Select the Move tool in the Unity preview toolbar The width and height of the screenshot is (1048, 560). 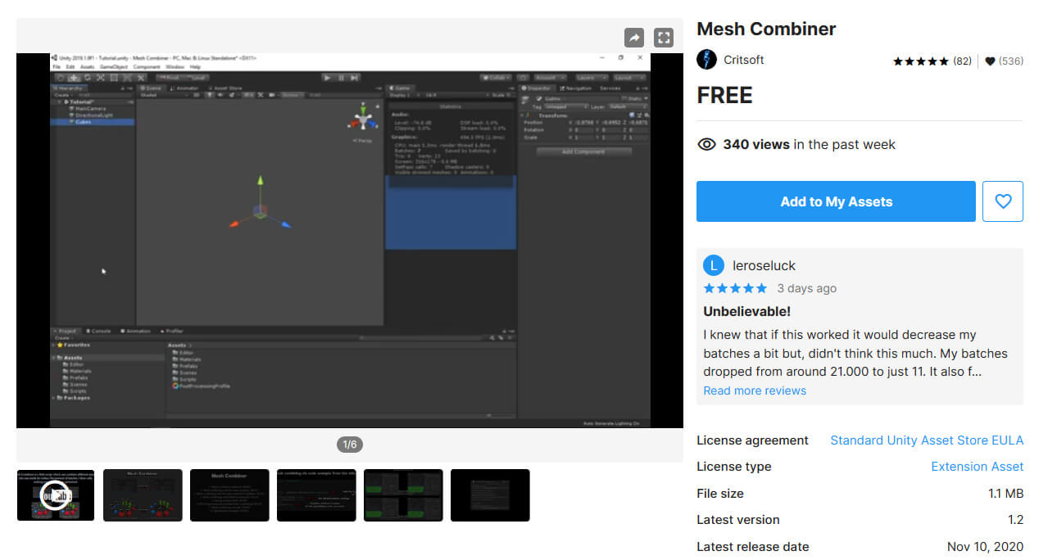pos(73,78)
